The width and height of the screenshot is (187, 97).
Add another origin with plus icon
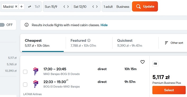click(21, 7)
